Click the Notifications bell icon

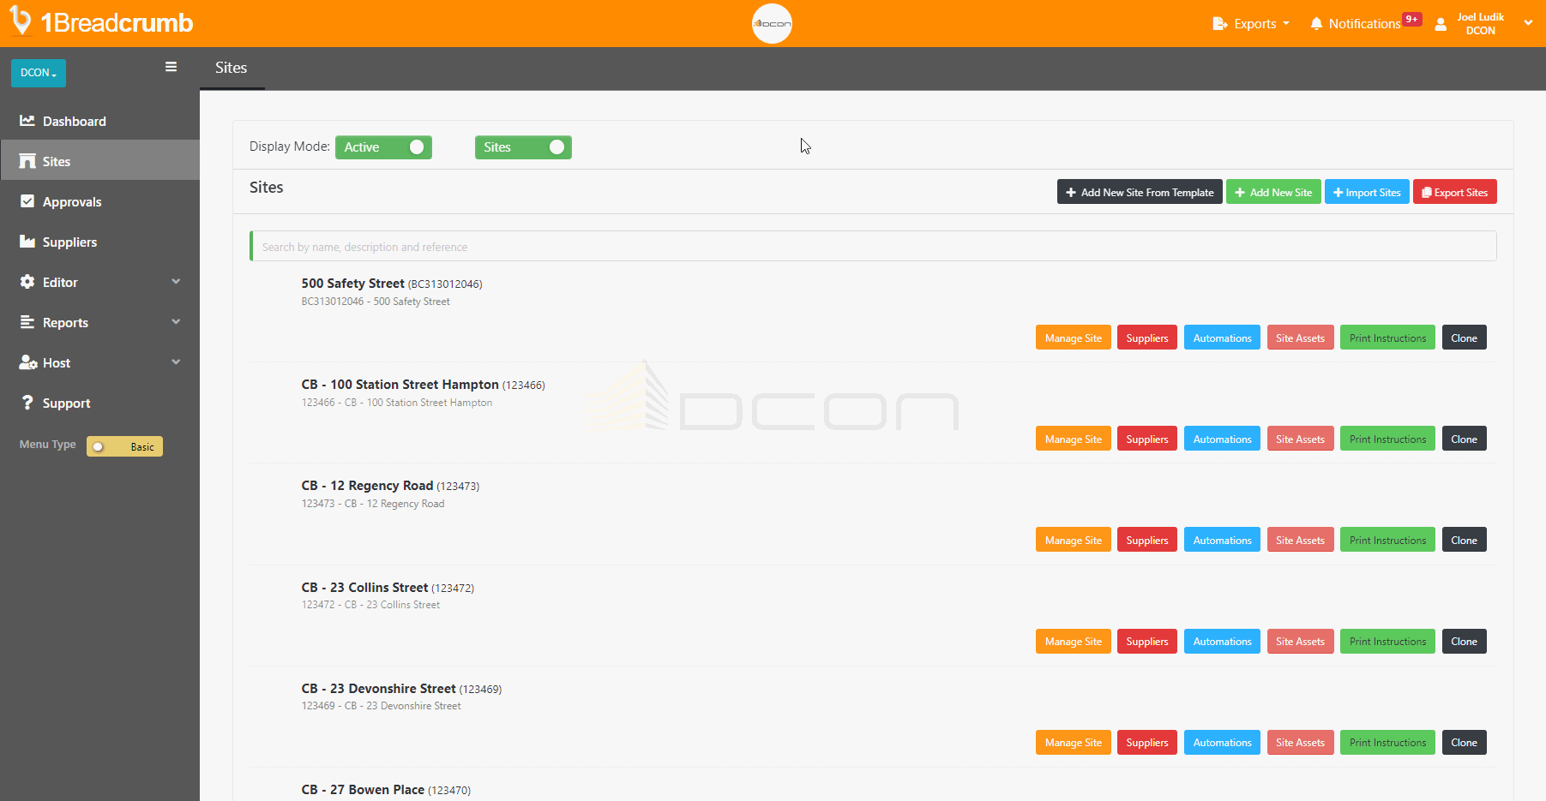pos(1317,23)
